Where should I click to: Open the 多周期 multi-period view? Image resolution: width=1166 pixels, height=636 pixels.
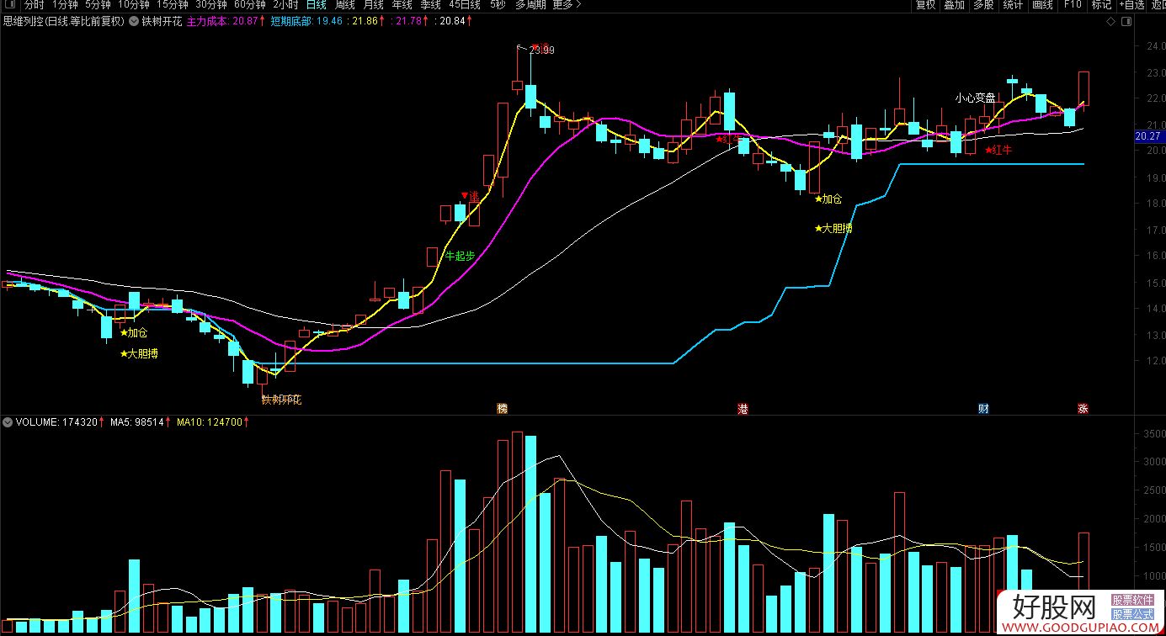coord(530,5)
